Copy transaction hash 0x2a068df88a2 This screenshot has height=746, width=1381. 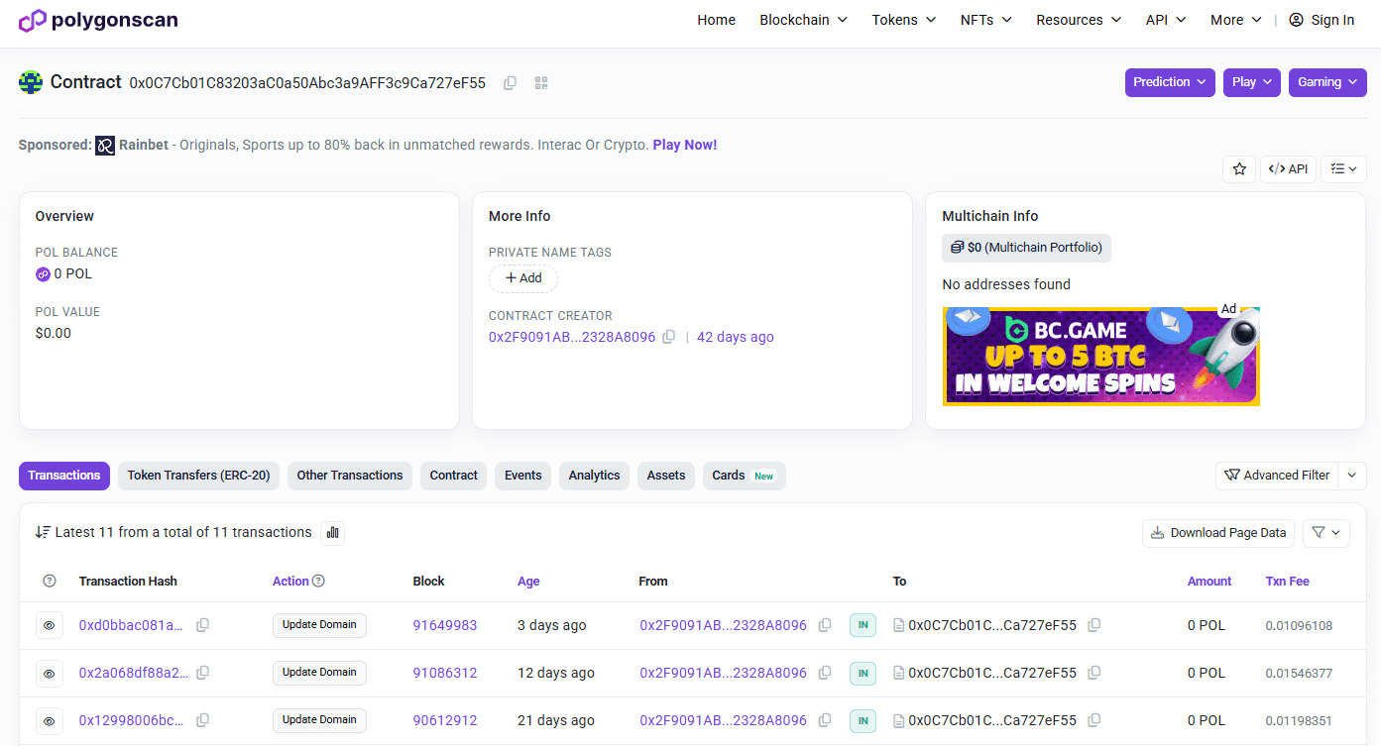(x=202, y=673)
